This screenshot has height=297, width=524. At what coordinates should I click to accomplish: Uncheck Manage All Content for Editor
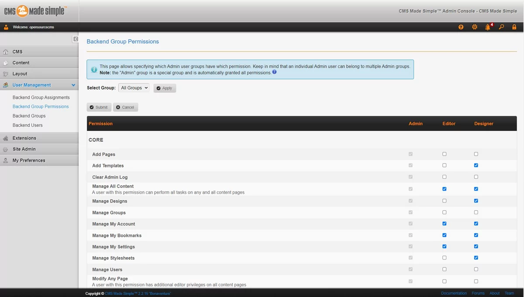444,189
